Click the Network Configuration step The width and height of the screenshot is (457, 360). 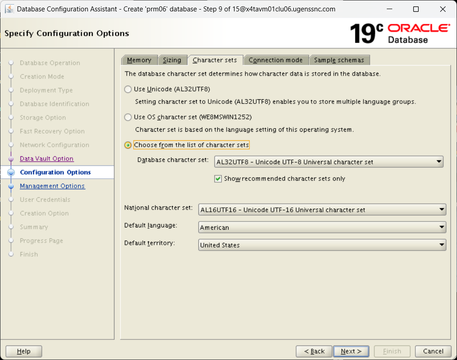pyautogui.click(x=54, y=145)
